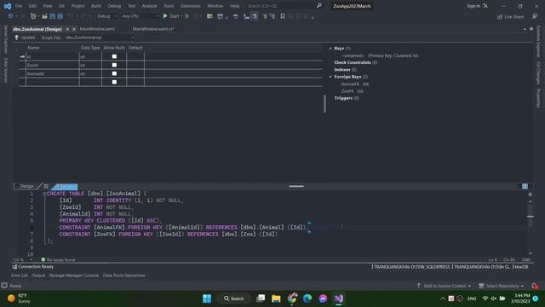The width and height of the screenshot is (545, 307).
Task: Click the Live Share icon
Action: click(x=500, y=17)
